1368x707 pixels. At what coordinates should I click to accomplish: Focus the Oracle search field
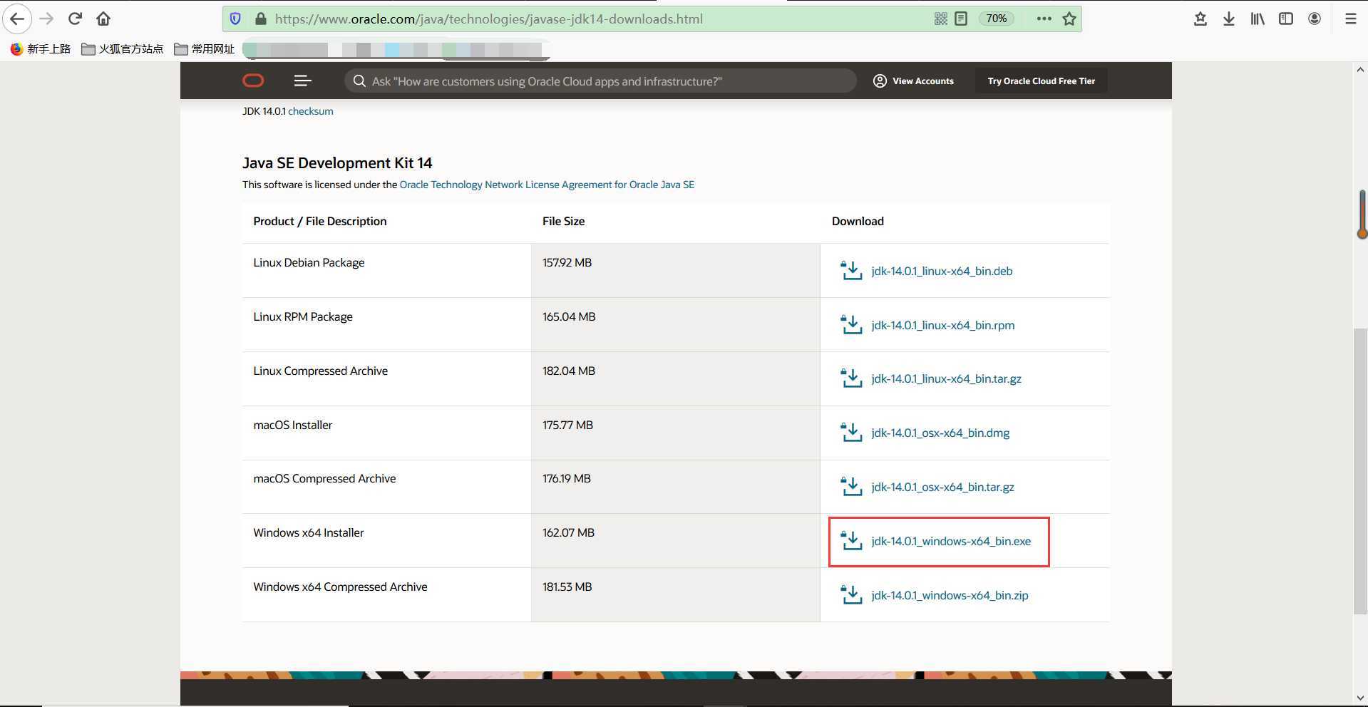coord(600,81)
